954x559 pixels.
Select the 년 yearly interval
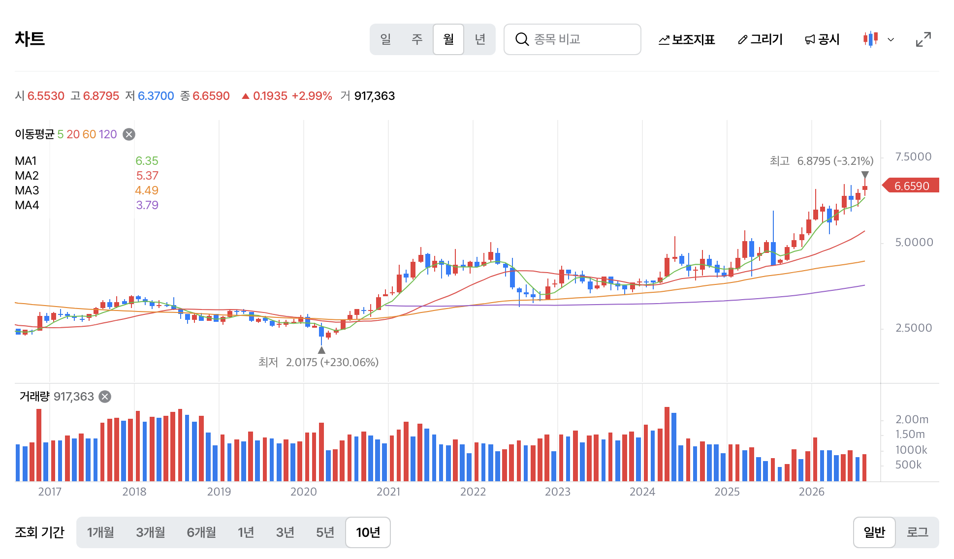click(480, 39)
